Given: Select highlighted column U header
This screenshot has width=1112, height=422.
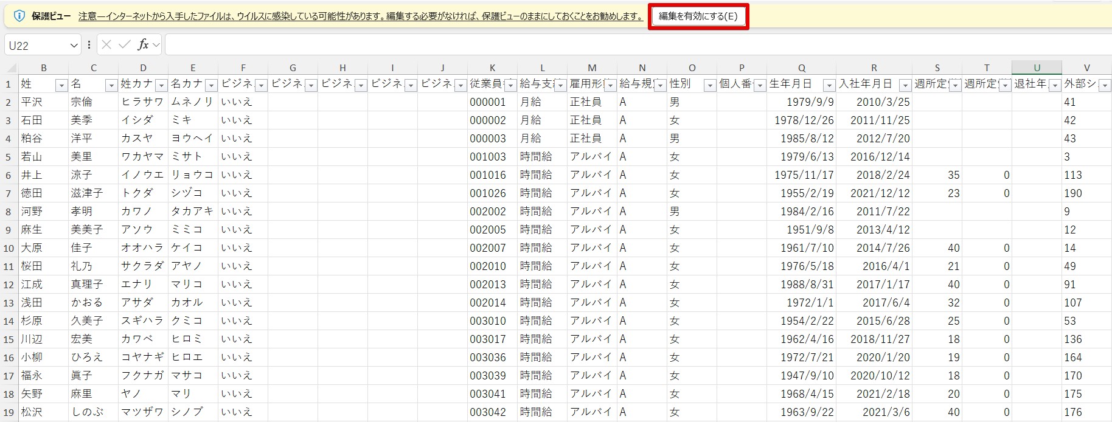Looking at the screenshot, I should (1037, 67).
